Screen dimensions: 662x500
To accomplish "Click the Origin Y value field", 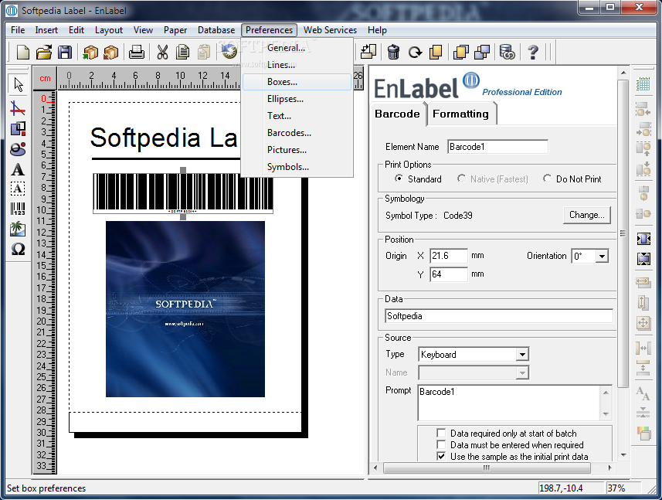I will [x=449, y=274].
